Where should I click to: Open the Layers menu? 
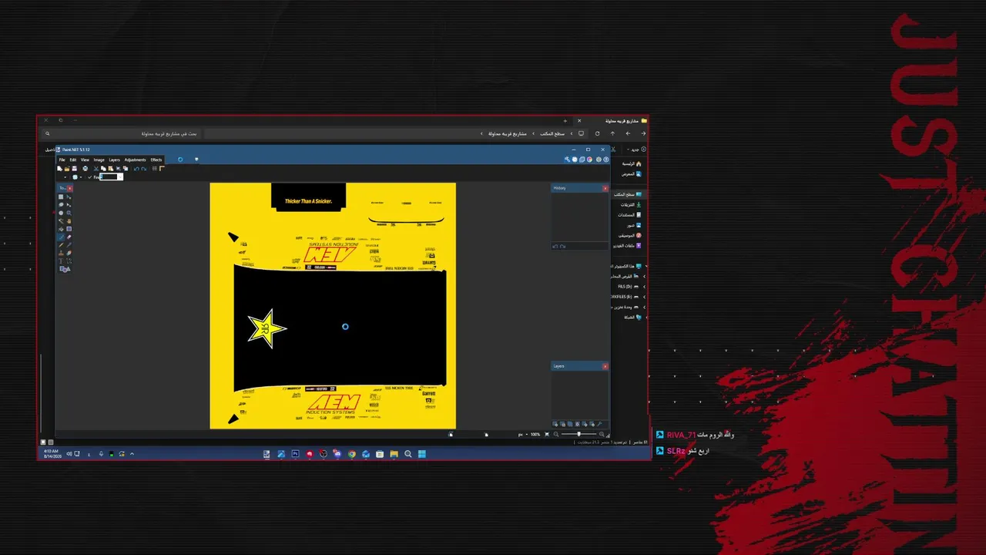[x=114, y=160]
